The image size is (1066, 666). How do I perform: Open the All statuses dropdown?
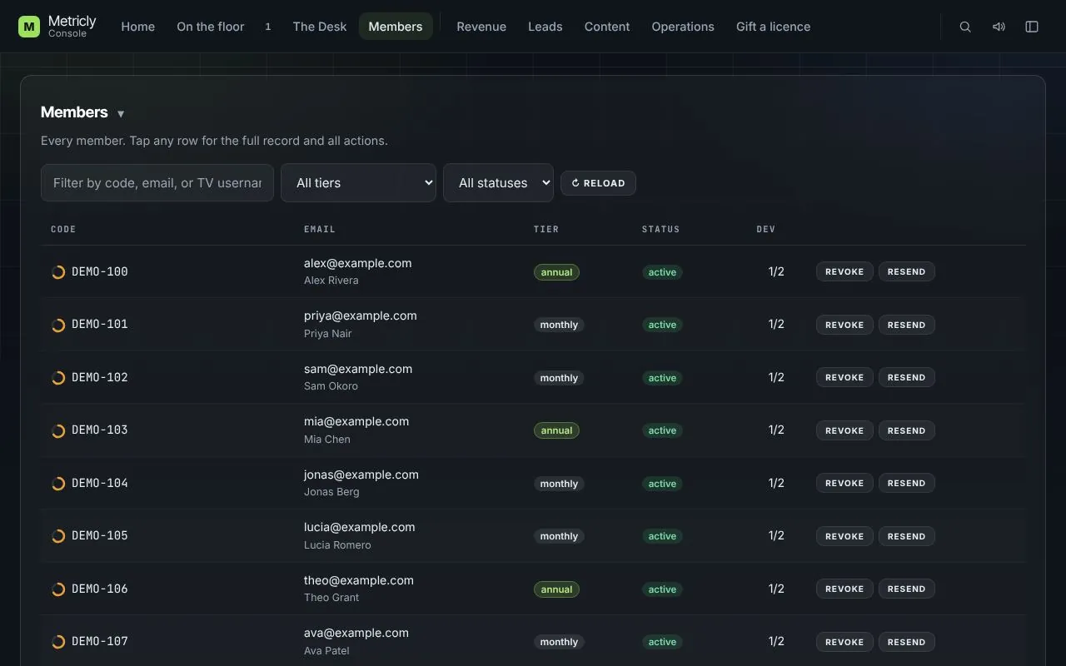[x=498, y=182]
